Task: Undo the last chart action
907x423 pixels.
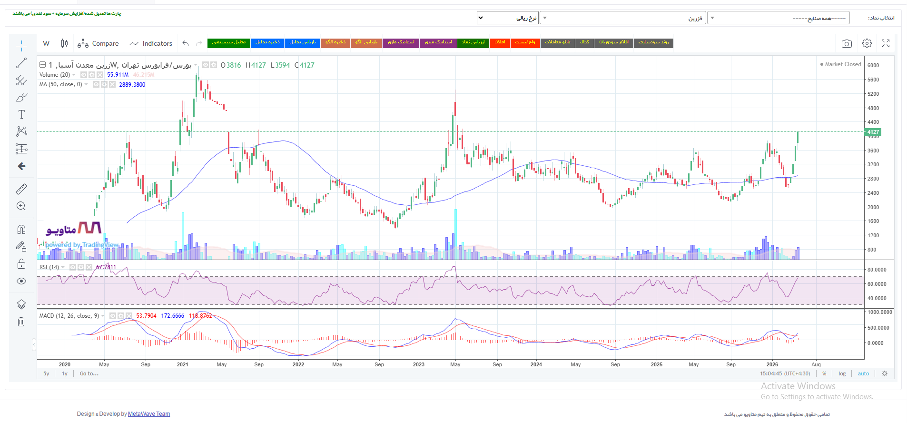Action: [x=186, y=43]
